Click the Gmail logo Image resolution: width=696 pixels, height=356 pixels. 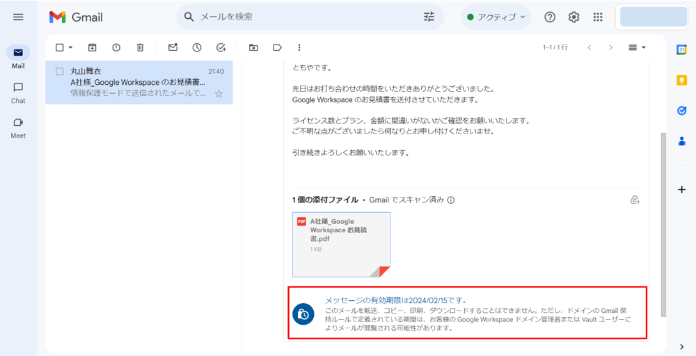76,17
